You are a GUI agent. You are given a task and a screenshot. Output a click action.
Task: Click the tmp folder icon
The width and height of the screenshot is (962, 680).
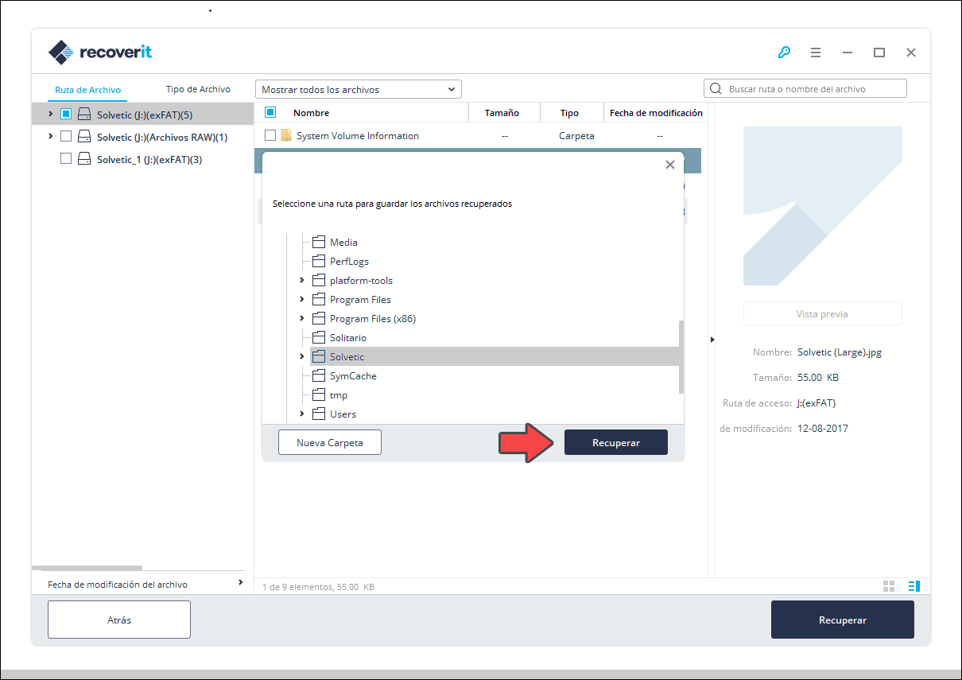click(319, 394)
